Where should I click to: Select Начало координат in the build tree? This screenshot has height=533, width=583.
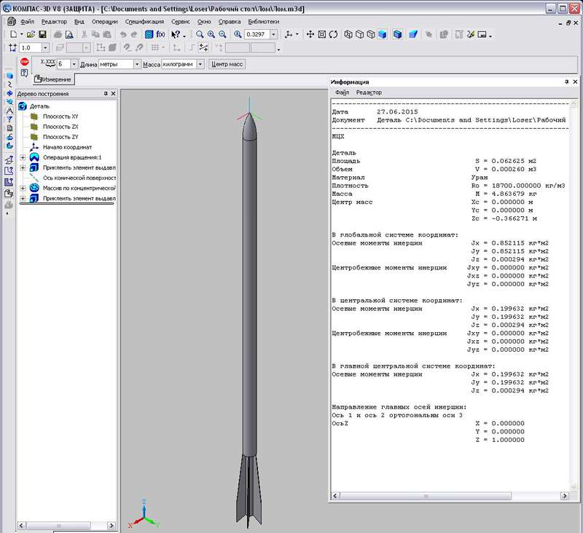(67, 147)
